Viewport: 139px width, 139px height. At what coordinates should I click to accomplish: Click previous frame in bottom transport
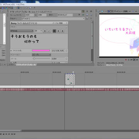pyautogui.click(x=12, y=134)
